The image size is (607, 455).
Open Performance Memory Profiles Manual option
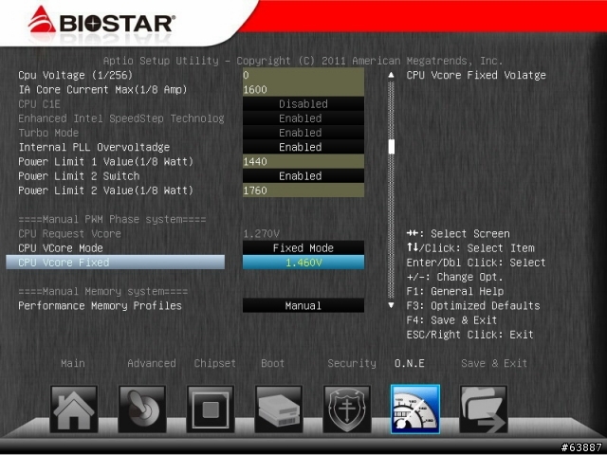303,305
